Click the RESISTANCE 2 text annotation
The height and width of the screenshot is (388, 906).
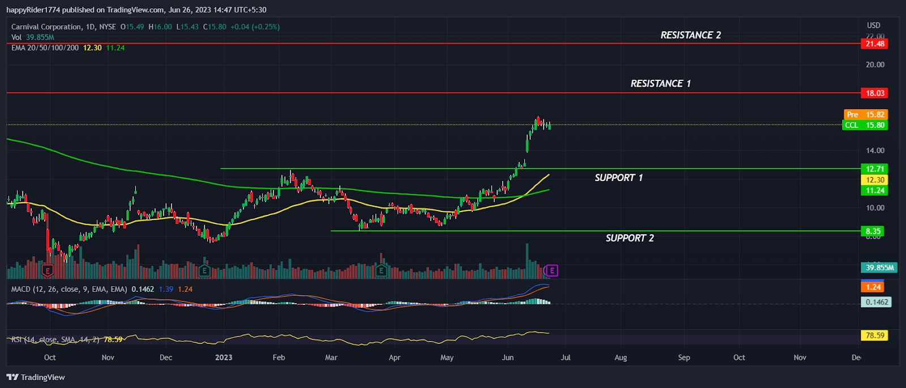click(691, 35)
